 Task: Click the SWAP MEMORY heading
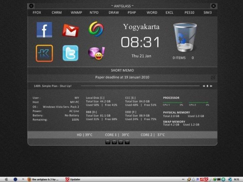point(174,122)
